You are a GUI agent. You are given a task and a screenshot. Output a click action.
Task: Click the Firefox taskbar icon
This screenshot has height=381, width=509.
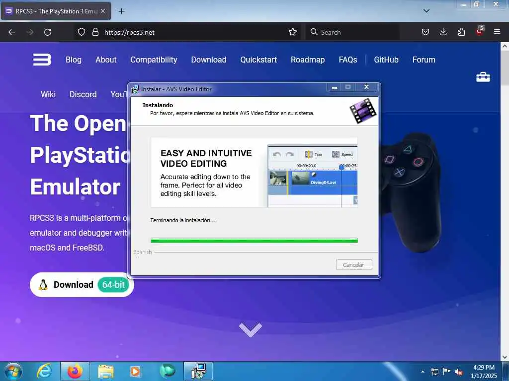[75, 371]
